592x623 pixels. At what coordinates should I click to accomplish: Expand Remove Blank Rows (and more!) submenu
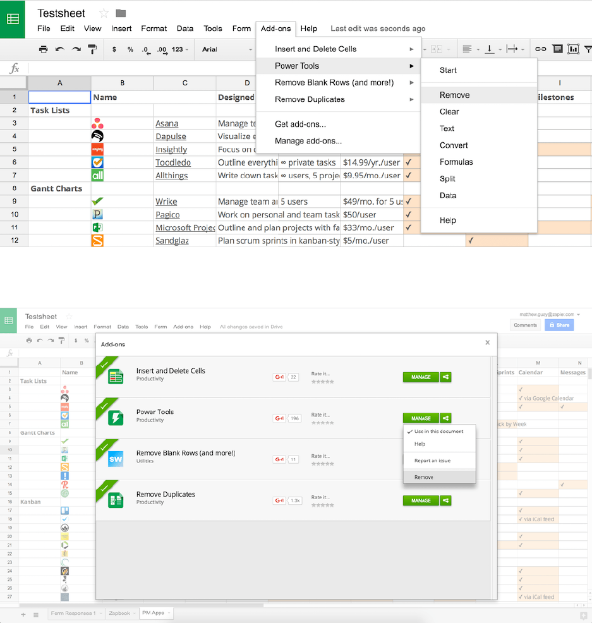411,83
